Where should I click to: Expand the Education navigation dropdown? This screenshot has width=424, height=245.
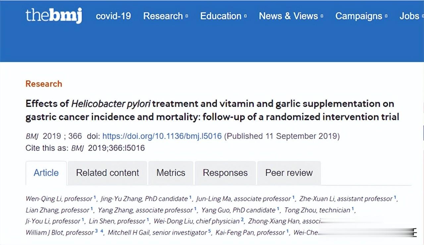[223, 16]
